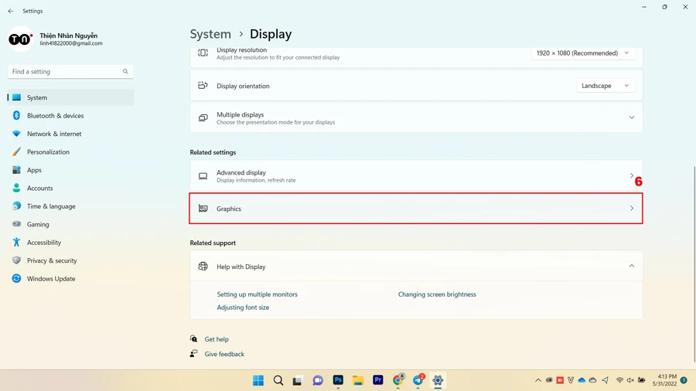Show hidden system tray icons
This screenshot has width=696, height=391.
[x=538, y=380]
